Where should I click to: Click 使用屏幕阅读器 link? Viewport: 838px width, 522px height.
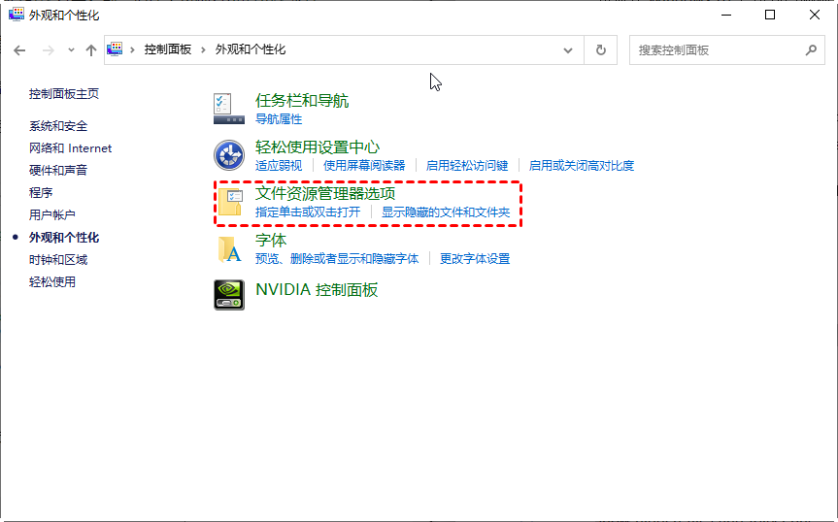click(x=364, y=166)
